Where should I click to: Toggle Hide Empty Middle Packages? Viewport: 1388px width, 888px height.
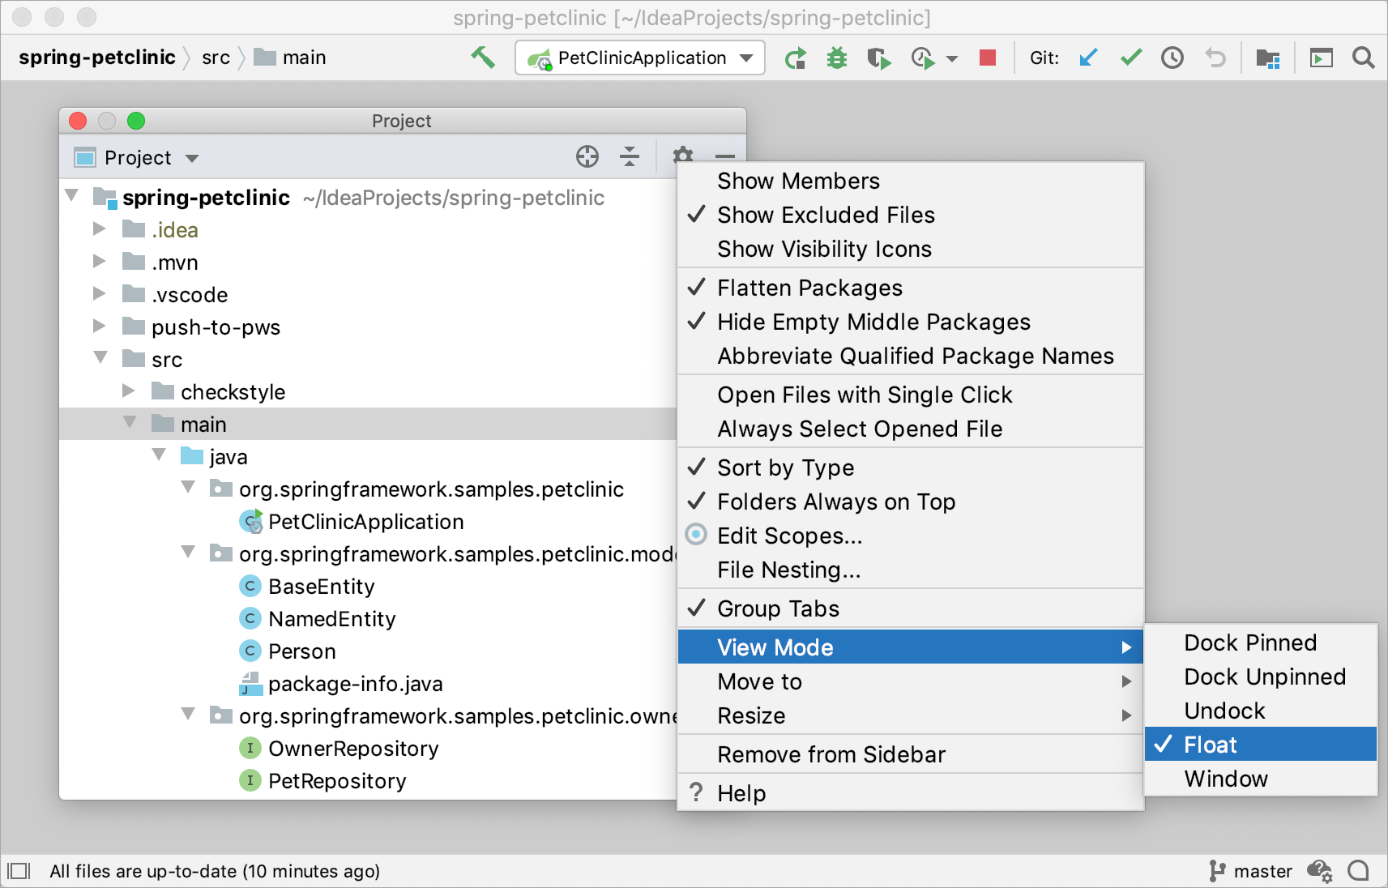(x=911, y=322)
